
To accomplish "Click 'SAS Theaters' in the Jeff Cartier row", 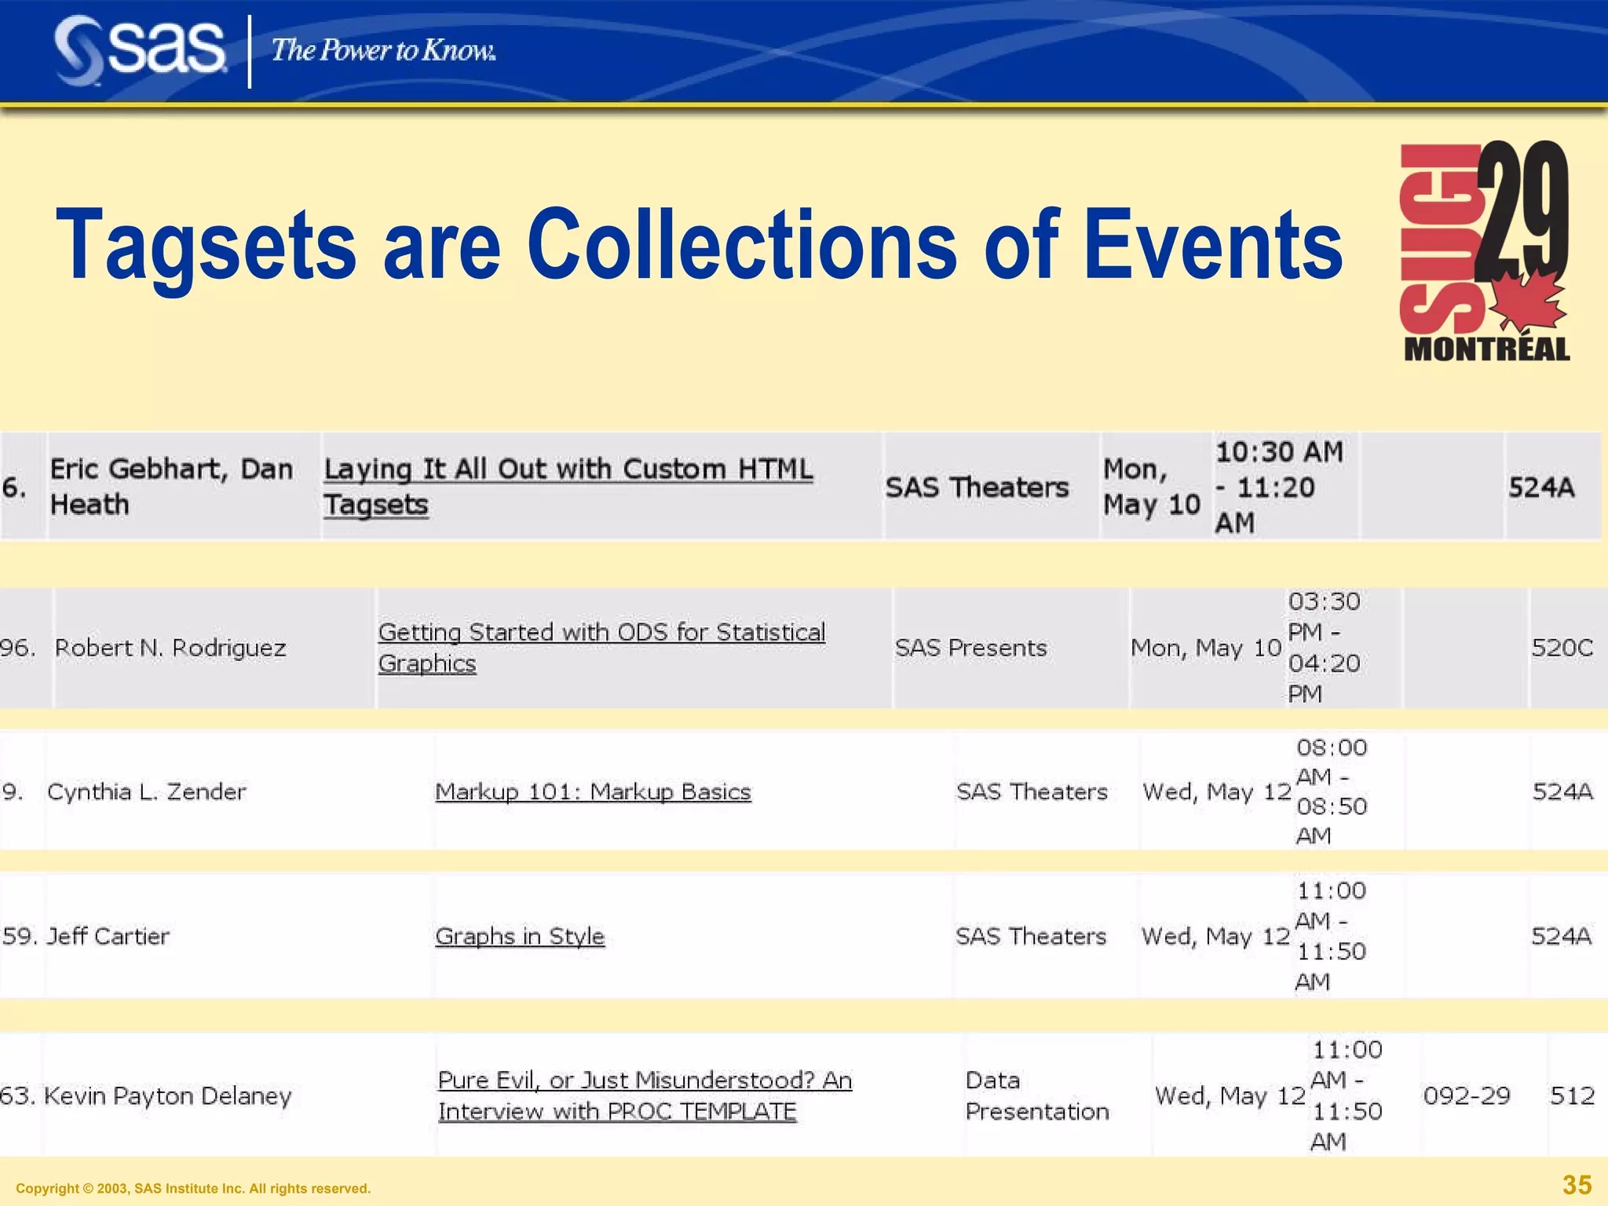I will coord(1031,936).
